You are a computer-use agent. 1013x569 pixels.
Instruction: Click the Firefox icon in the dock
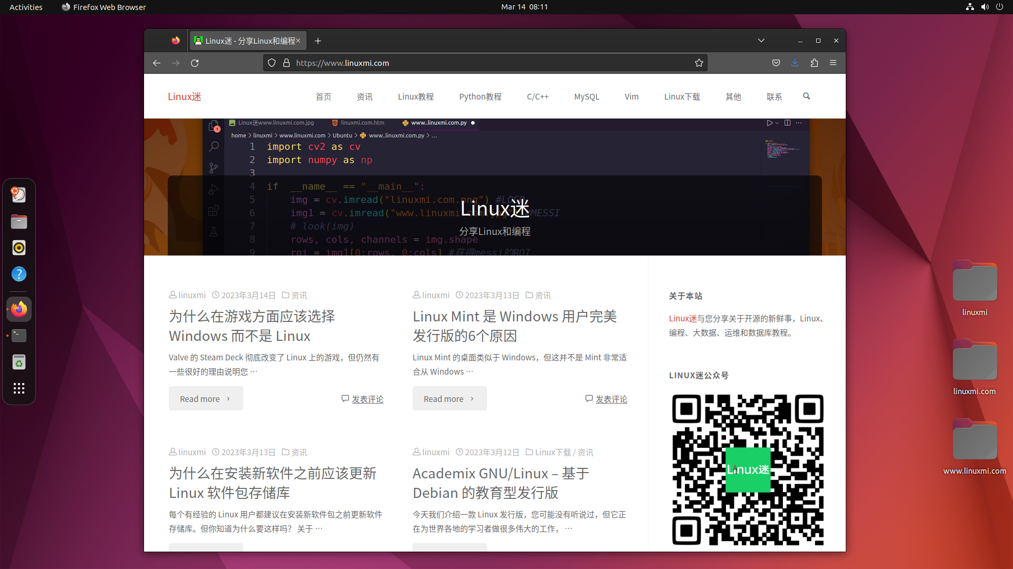pos(19,309)
